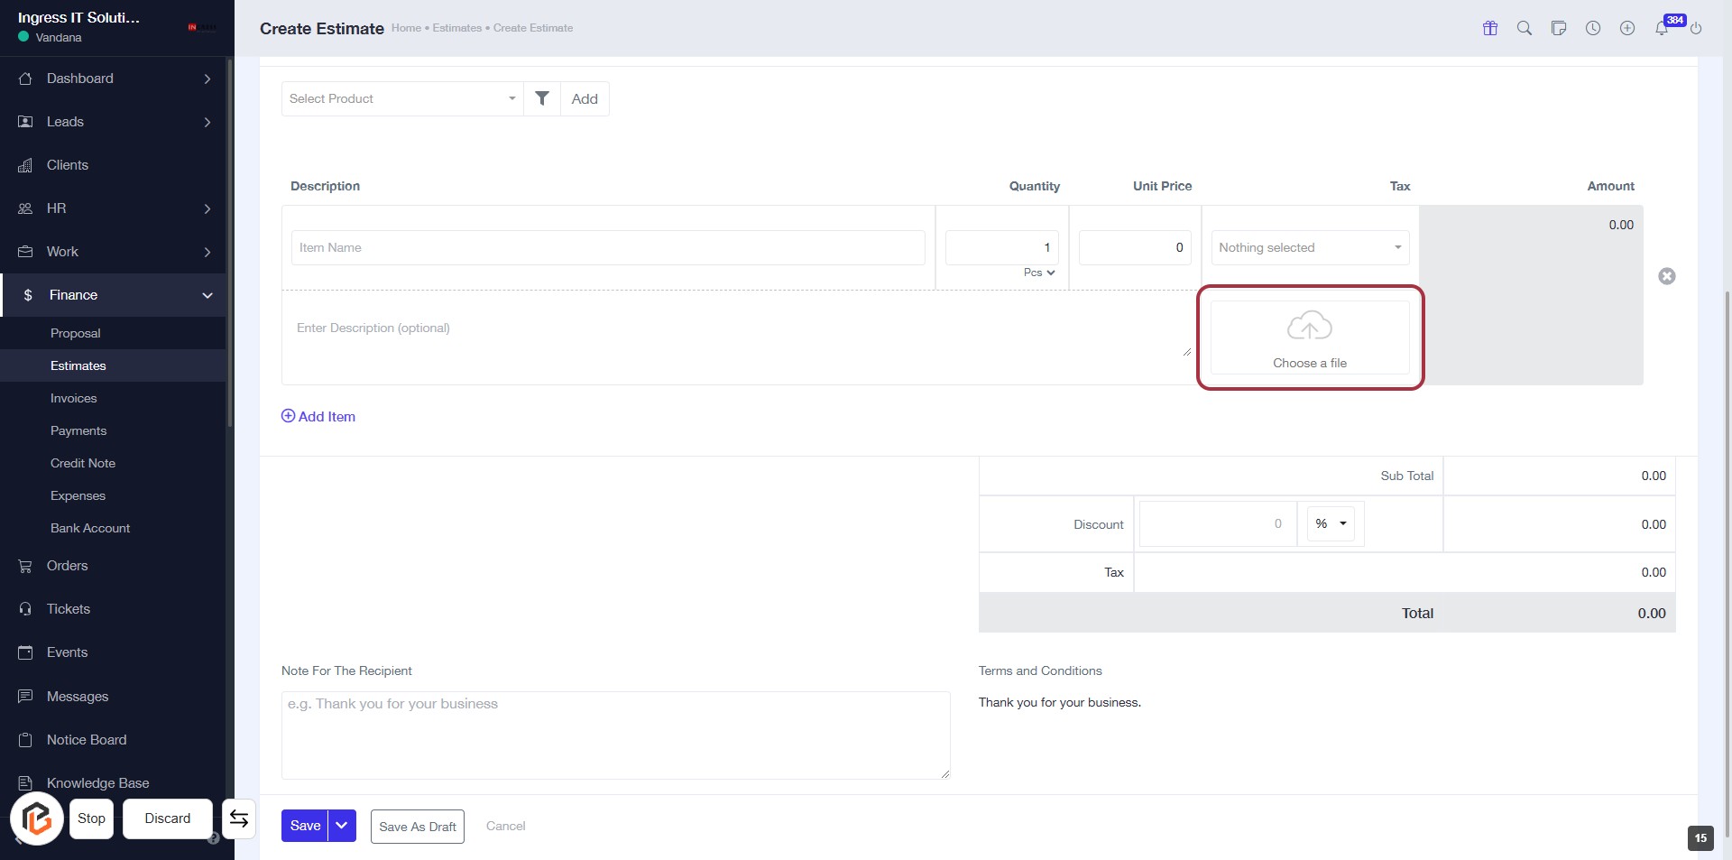This screenshot has width=1732, height=860.
Task: Open the Select Product dropdown
Action: tap(402, 98)
